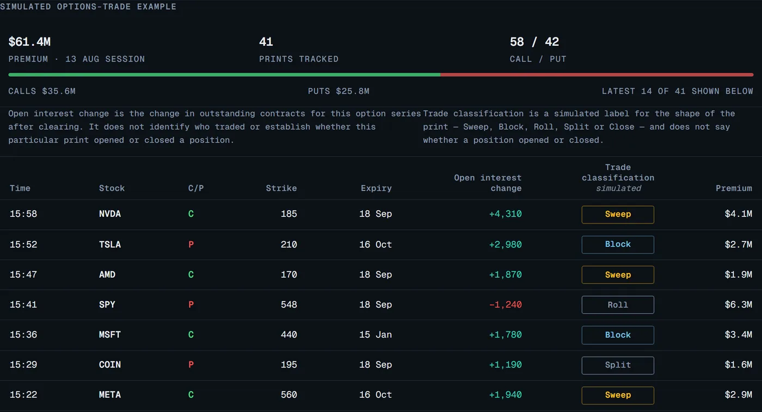Click the $4.1M premium in the NVDA row
This screenshot has width=762, height=412.
click(x=739, y=214)
